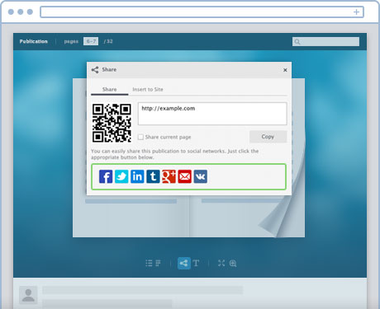Share publication on Tumblr

tap(153, 176)
